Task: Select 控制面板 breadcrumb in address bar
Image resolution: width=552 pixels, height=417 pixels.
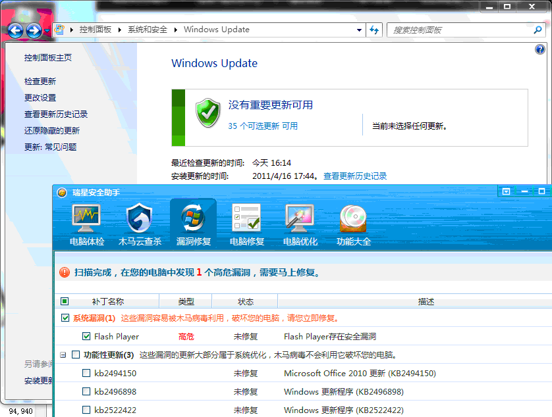Action: pos(96,30)
